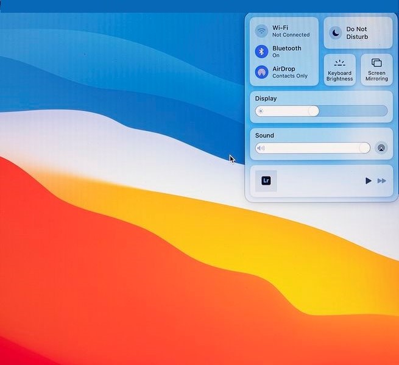This screenshot has width=399, height=365.
Task: Click the Sound volume slider track
Action: pos(312,148)
